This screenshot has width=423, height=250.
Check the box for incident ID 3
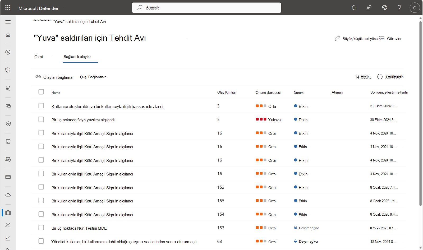coord(41,106)
